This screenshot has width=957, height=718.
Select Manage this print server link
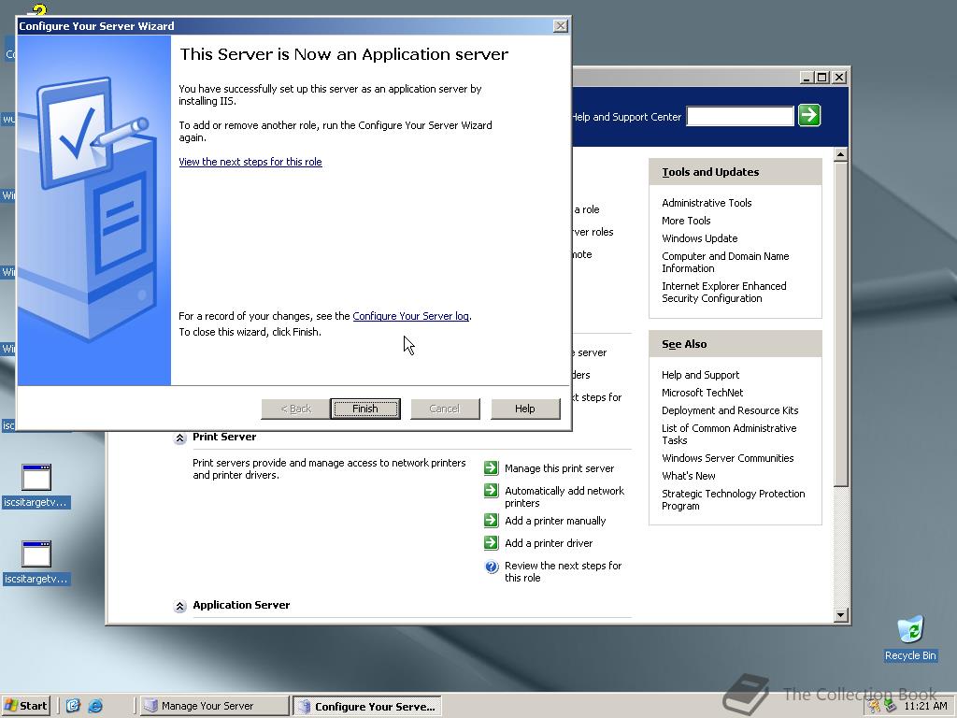(559, 469)
